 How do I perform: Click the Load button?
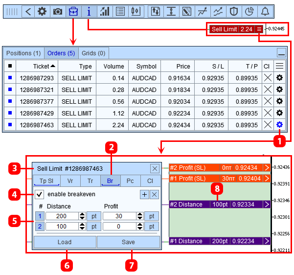pyautogui.click(x=65, y=242)
